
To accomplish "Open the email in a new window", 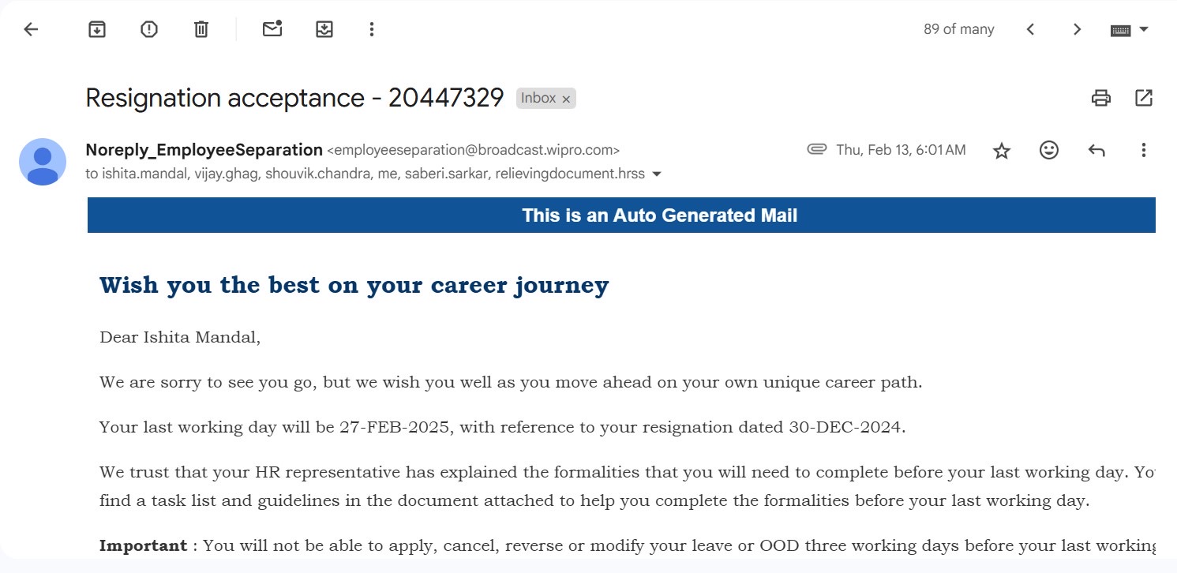I will pyautogui.click(x=1143, y=98).
